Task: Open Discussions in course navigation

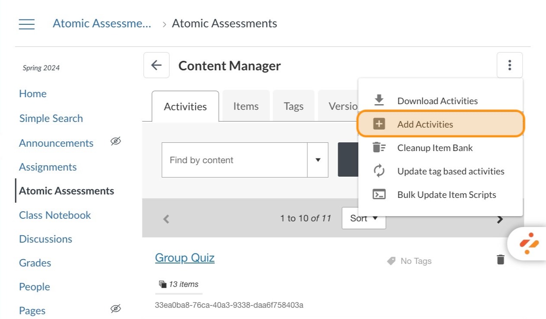Action: (46, 239)
